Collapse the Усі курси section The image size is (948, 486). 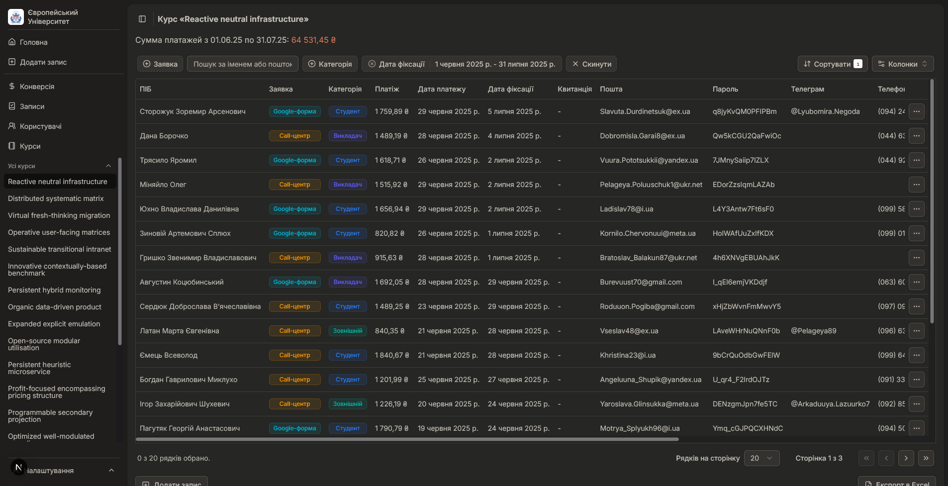coord(108,166)
